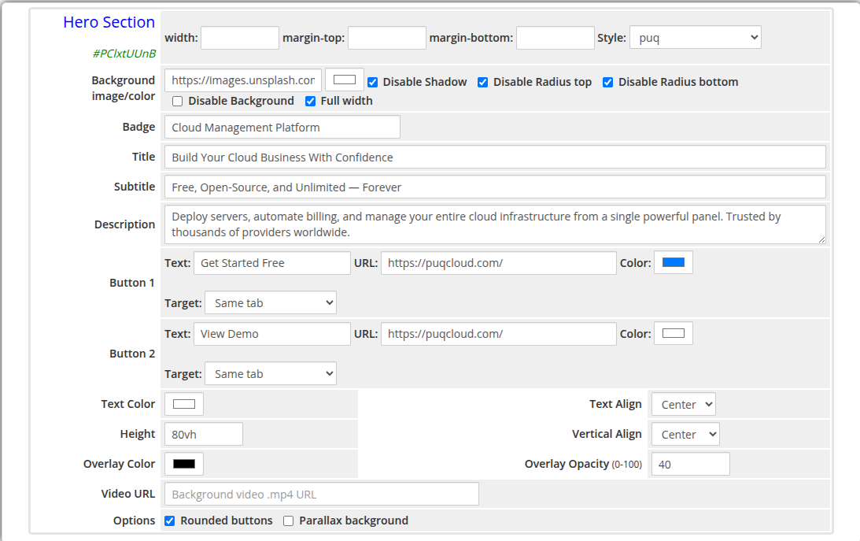Open the Vertical Align dropdown
This screenshot has width=860, height=541.
click(x=685, y=434)
